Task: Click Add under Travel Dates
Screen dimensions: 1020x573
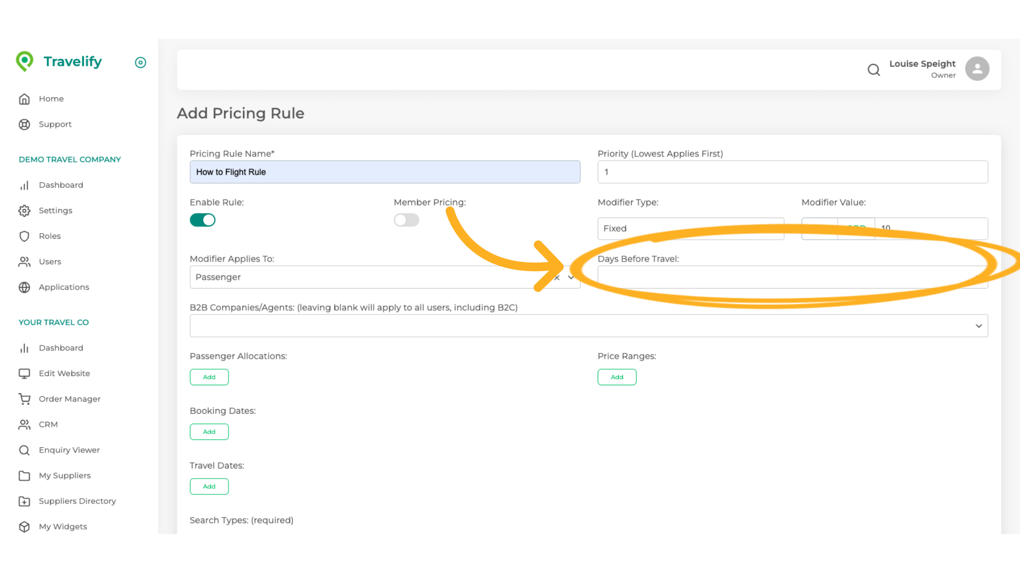Action: (x=209, y=487)
